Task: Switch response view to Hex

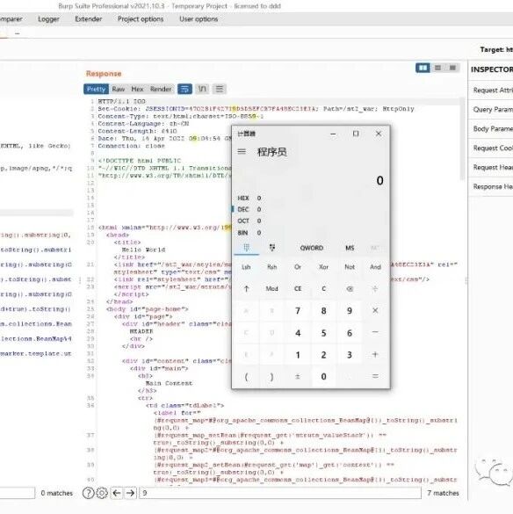Action: click(x=137, y=89)
